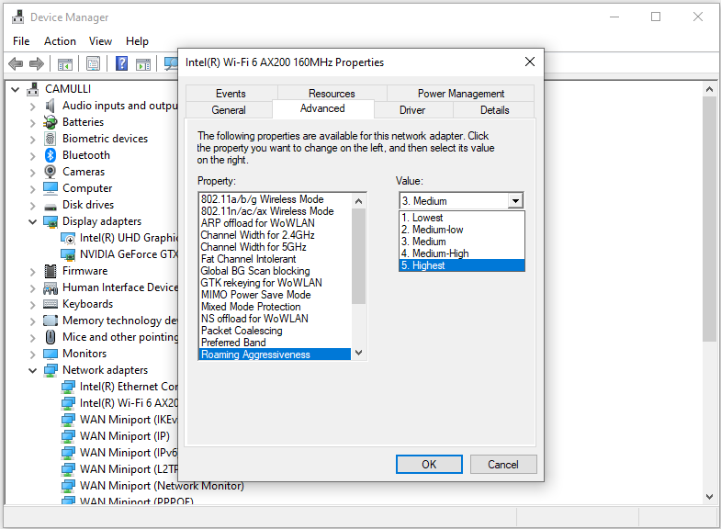Screen dimensions: 721x529
Task: Select the Cameras category icon
Action: [x=51, y=172]
